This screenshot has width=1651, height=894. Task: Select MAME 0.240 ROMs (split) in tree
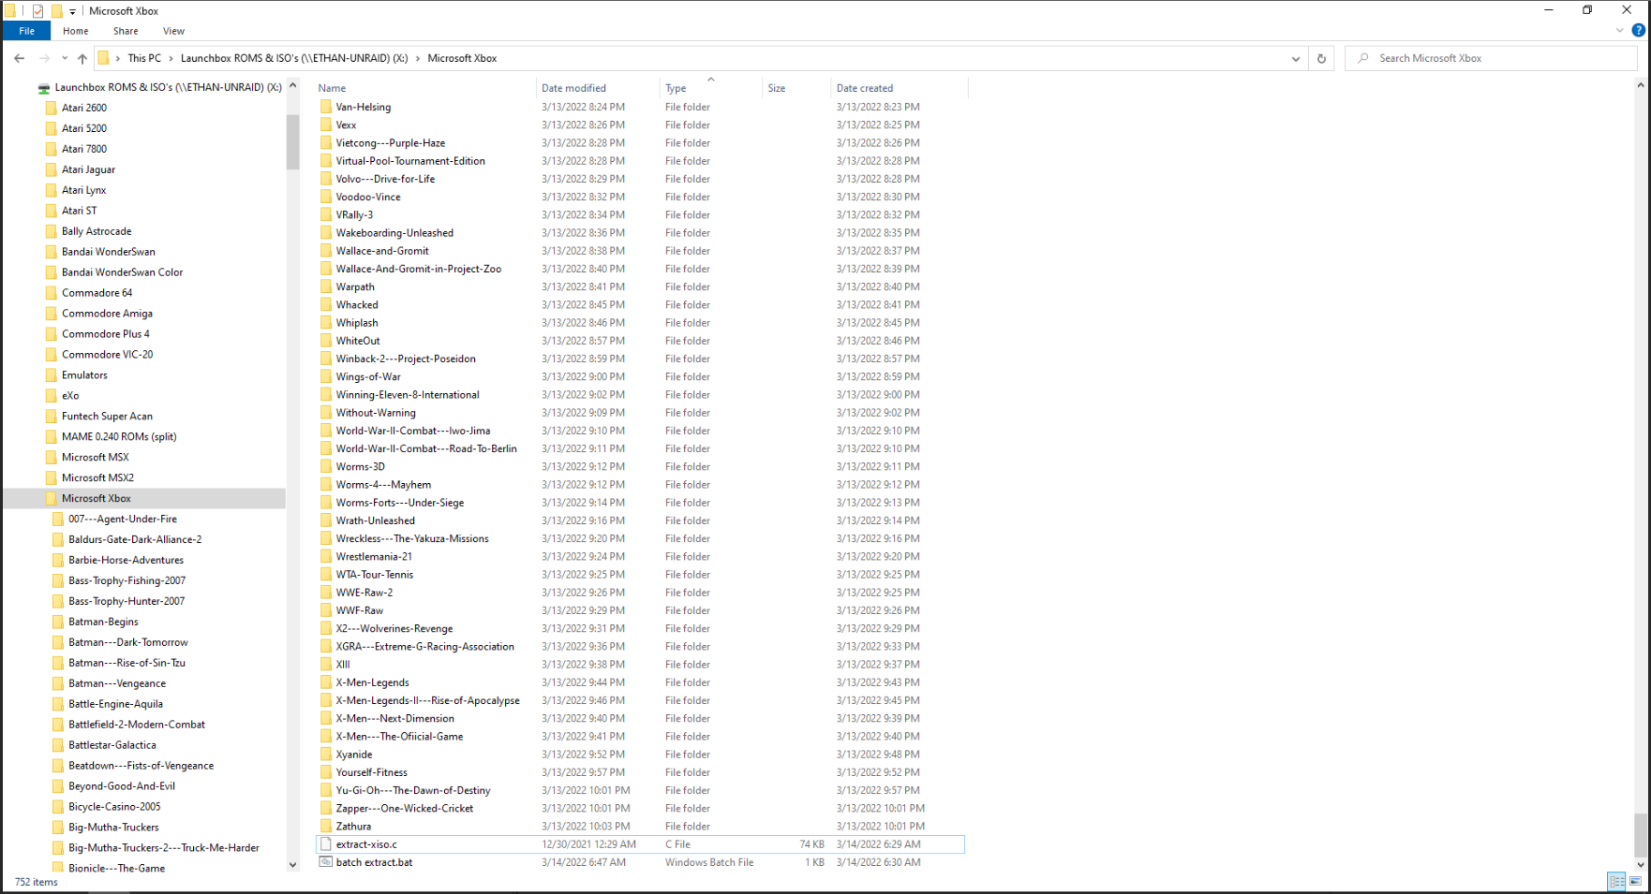119,437
